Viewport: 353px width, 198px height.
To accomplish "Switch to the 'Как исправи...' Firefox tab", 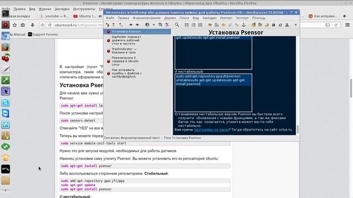I will click(323, 16).
